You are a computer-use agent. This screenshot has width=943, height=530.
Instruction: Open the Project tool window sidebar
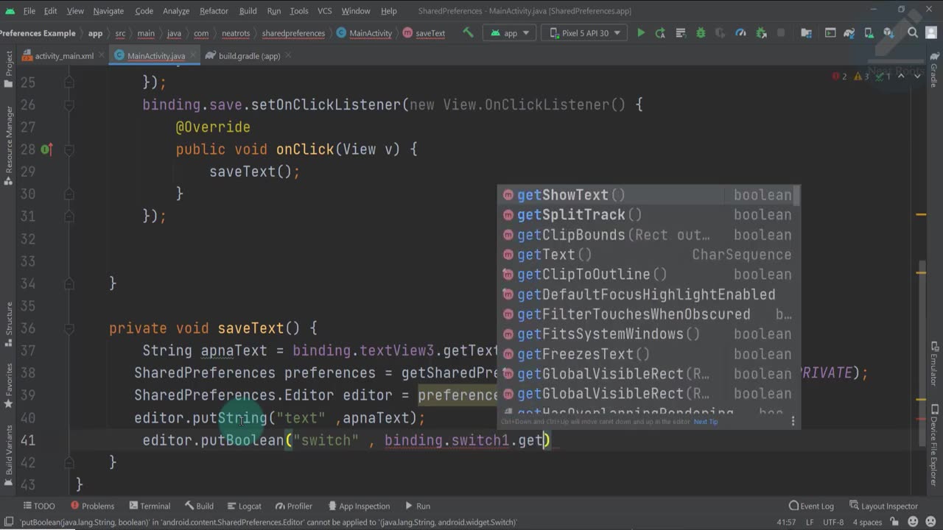click(9, 70)
